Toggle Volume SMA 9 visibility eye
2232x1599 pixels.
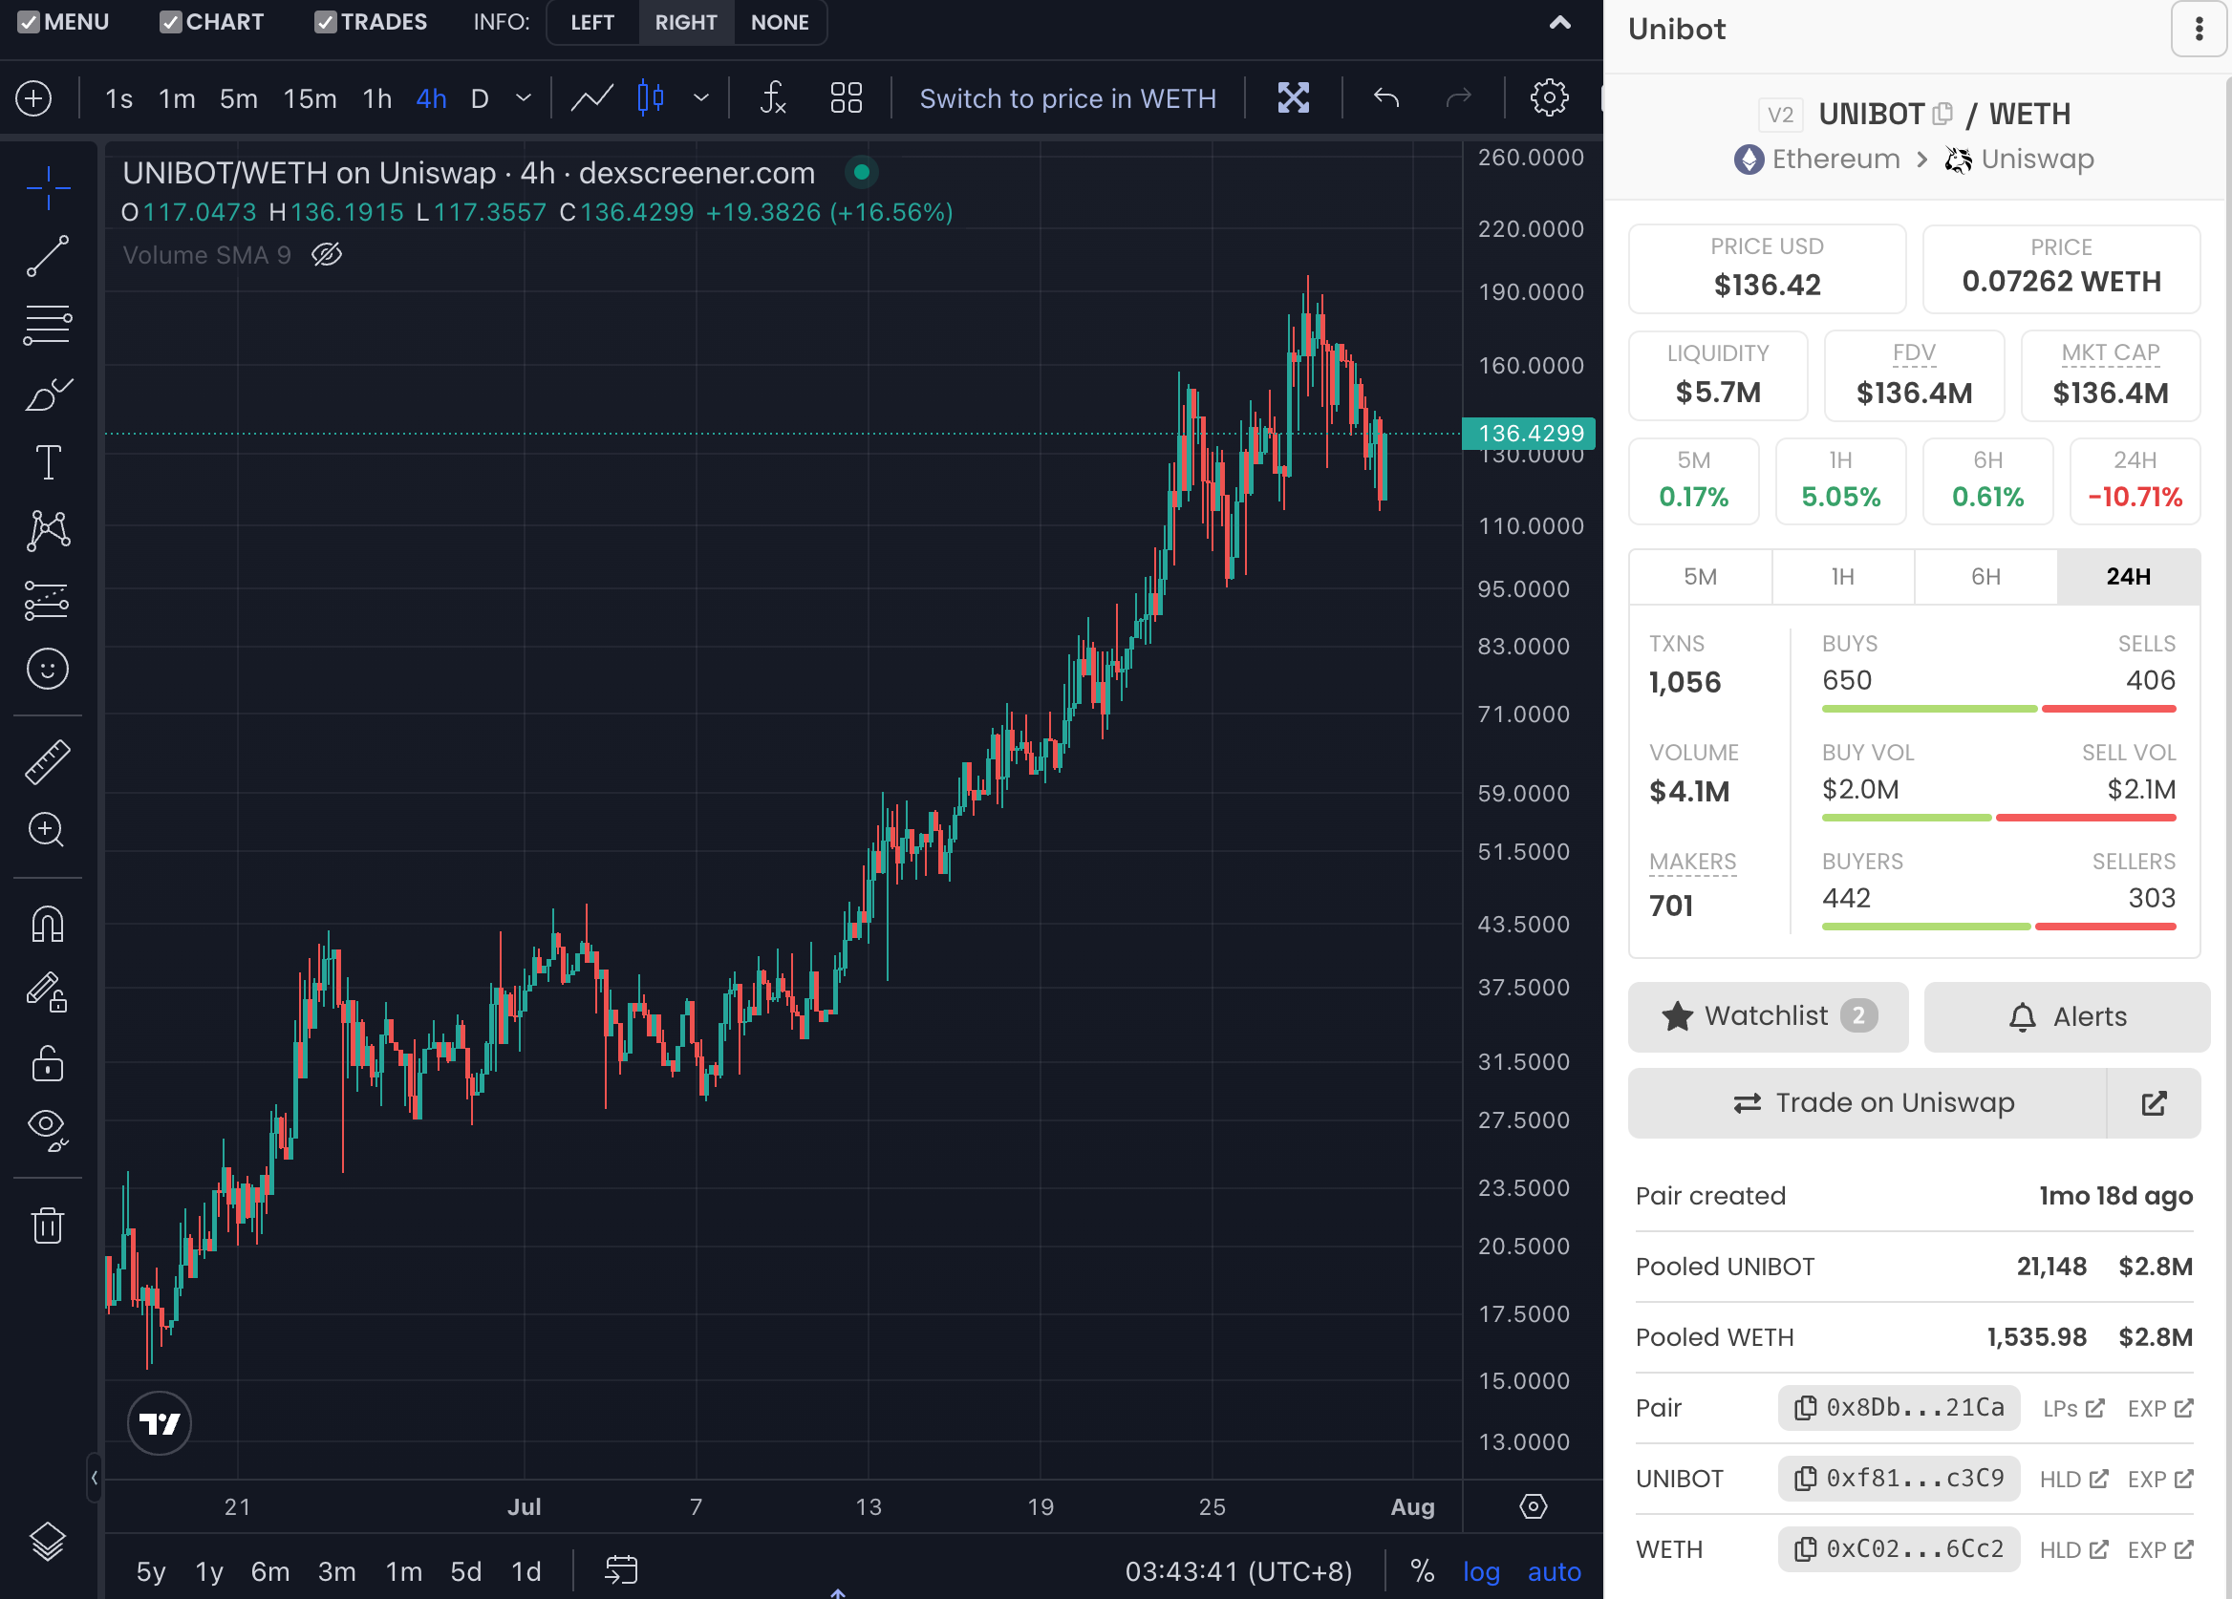click(x=327, y=255)
